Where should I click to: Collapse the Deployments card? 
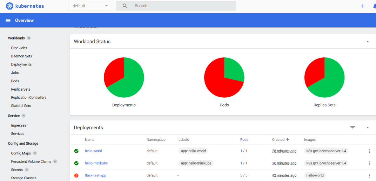pos(368,127)
